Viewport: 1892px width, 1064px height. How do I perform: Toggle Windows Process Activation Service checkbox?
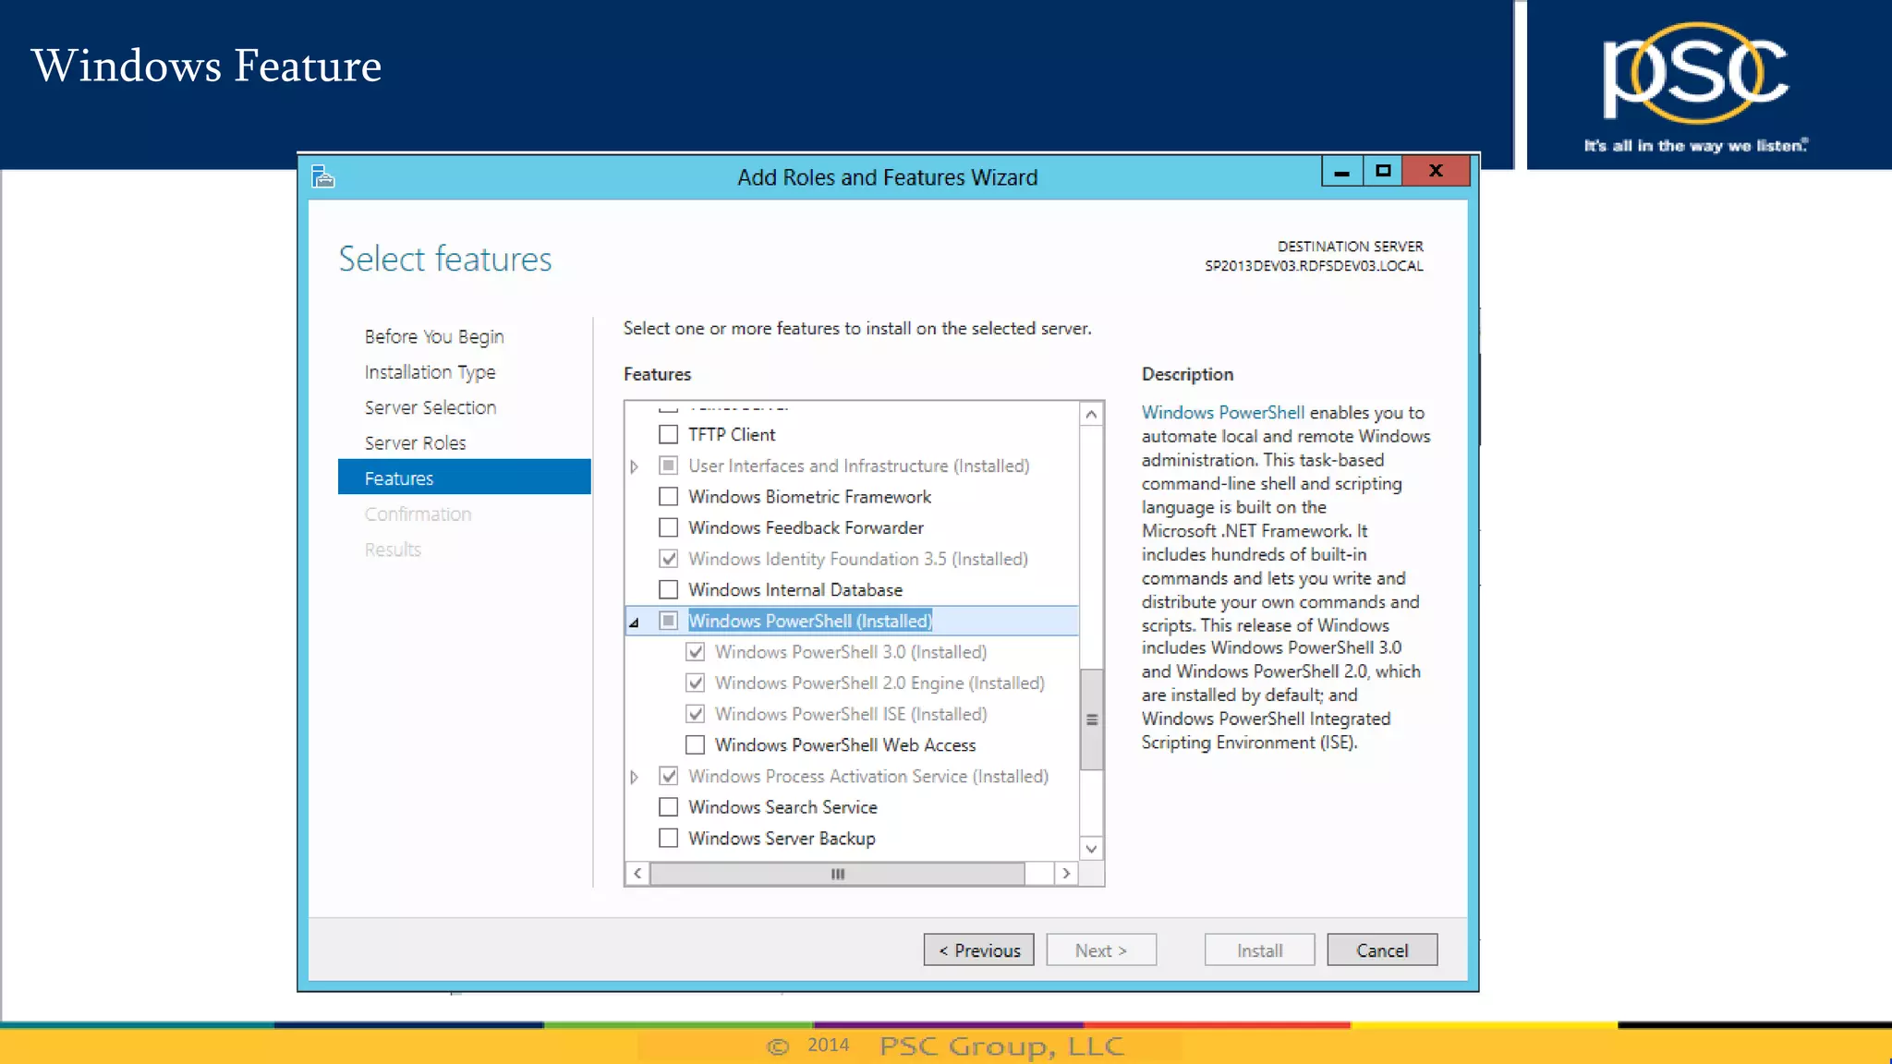[669, 776]
